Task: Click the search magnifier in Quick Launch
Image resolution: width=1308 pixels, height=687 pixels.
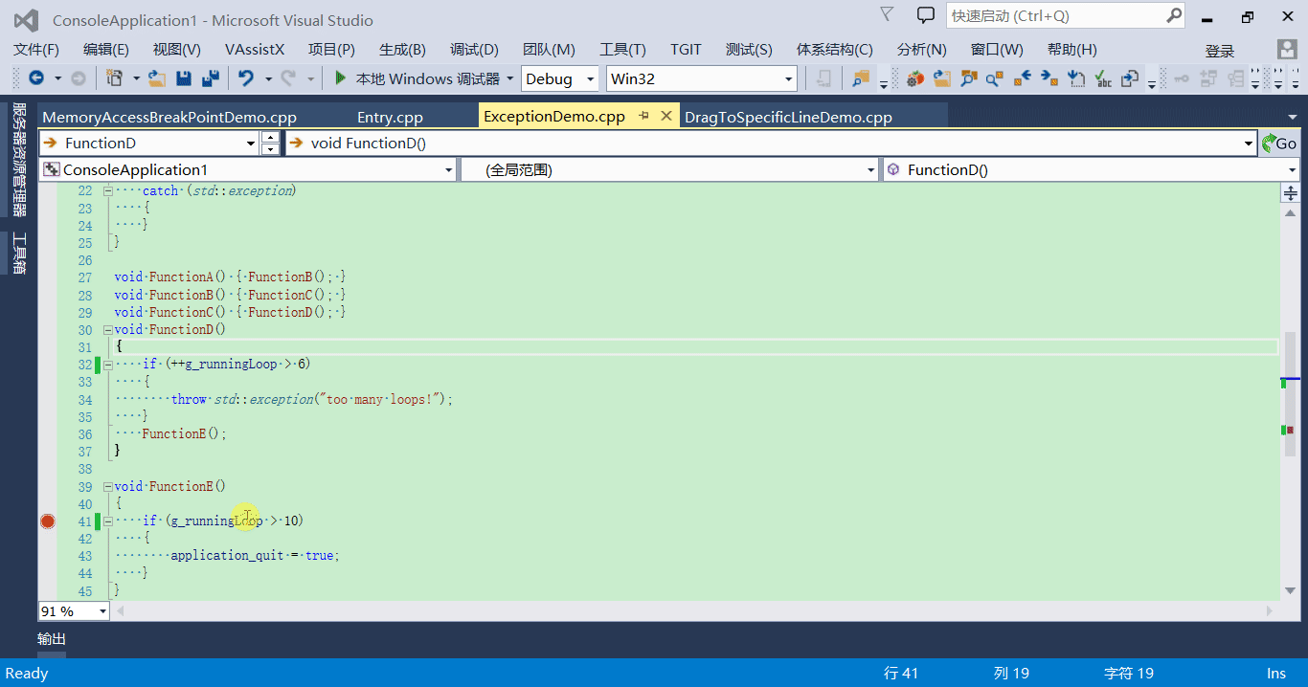Action: 1174,15
